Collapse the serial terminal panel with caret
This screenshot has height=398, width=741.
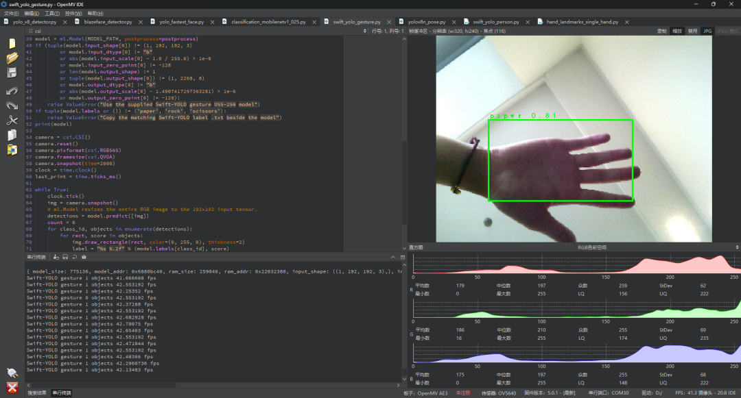click(392, 257)
